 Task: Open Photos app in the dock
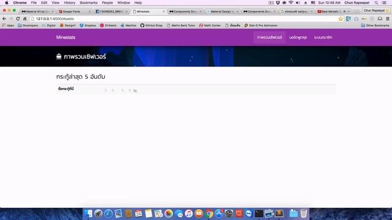point(169,213)
